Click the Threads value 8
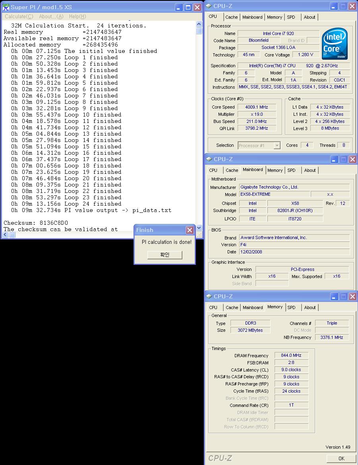The image size is (358, 465). 343,145
